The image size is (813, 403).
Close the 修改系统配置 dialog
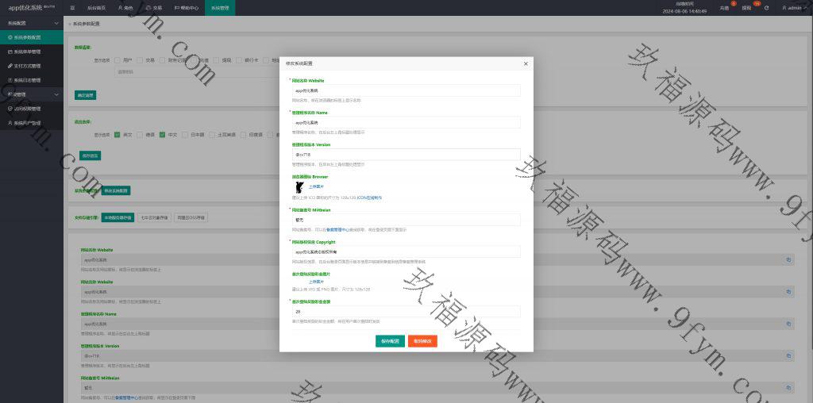(x=526, y=63)
